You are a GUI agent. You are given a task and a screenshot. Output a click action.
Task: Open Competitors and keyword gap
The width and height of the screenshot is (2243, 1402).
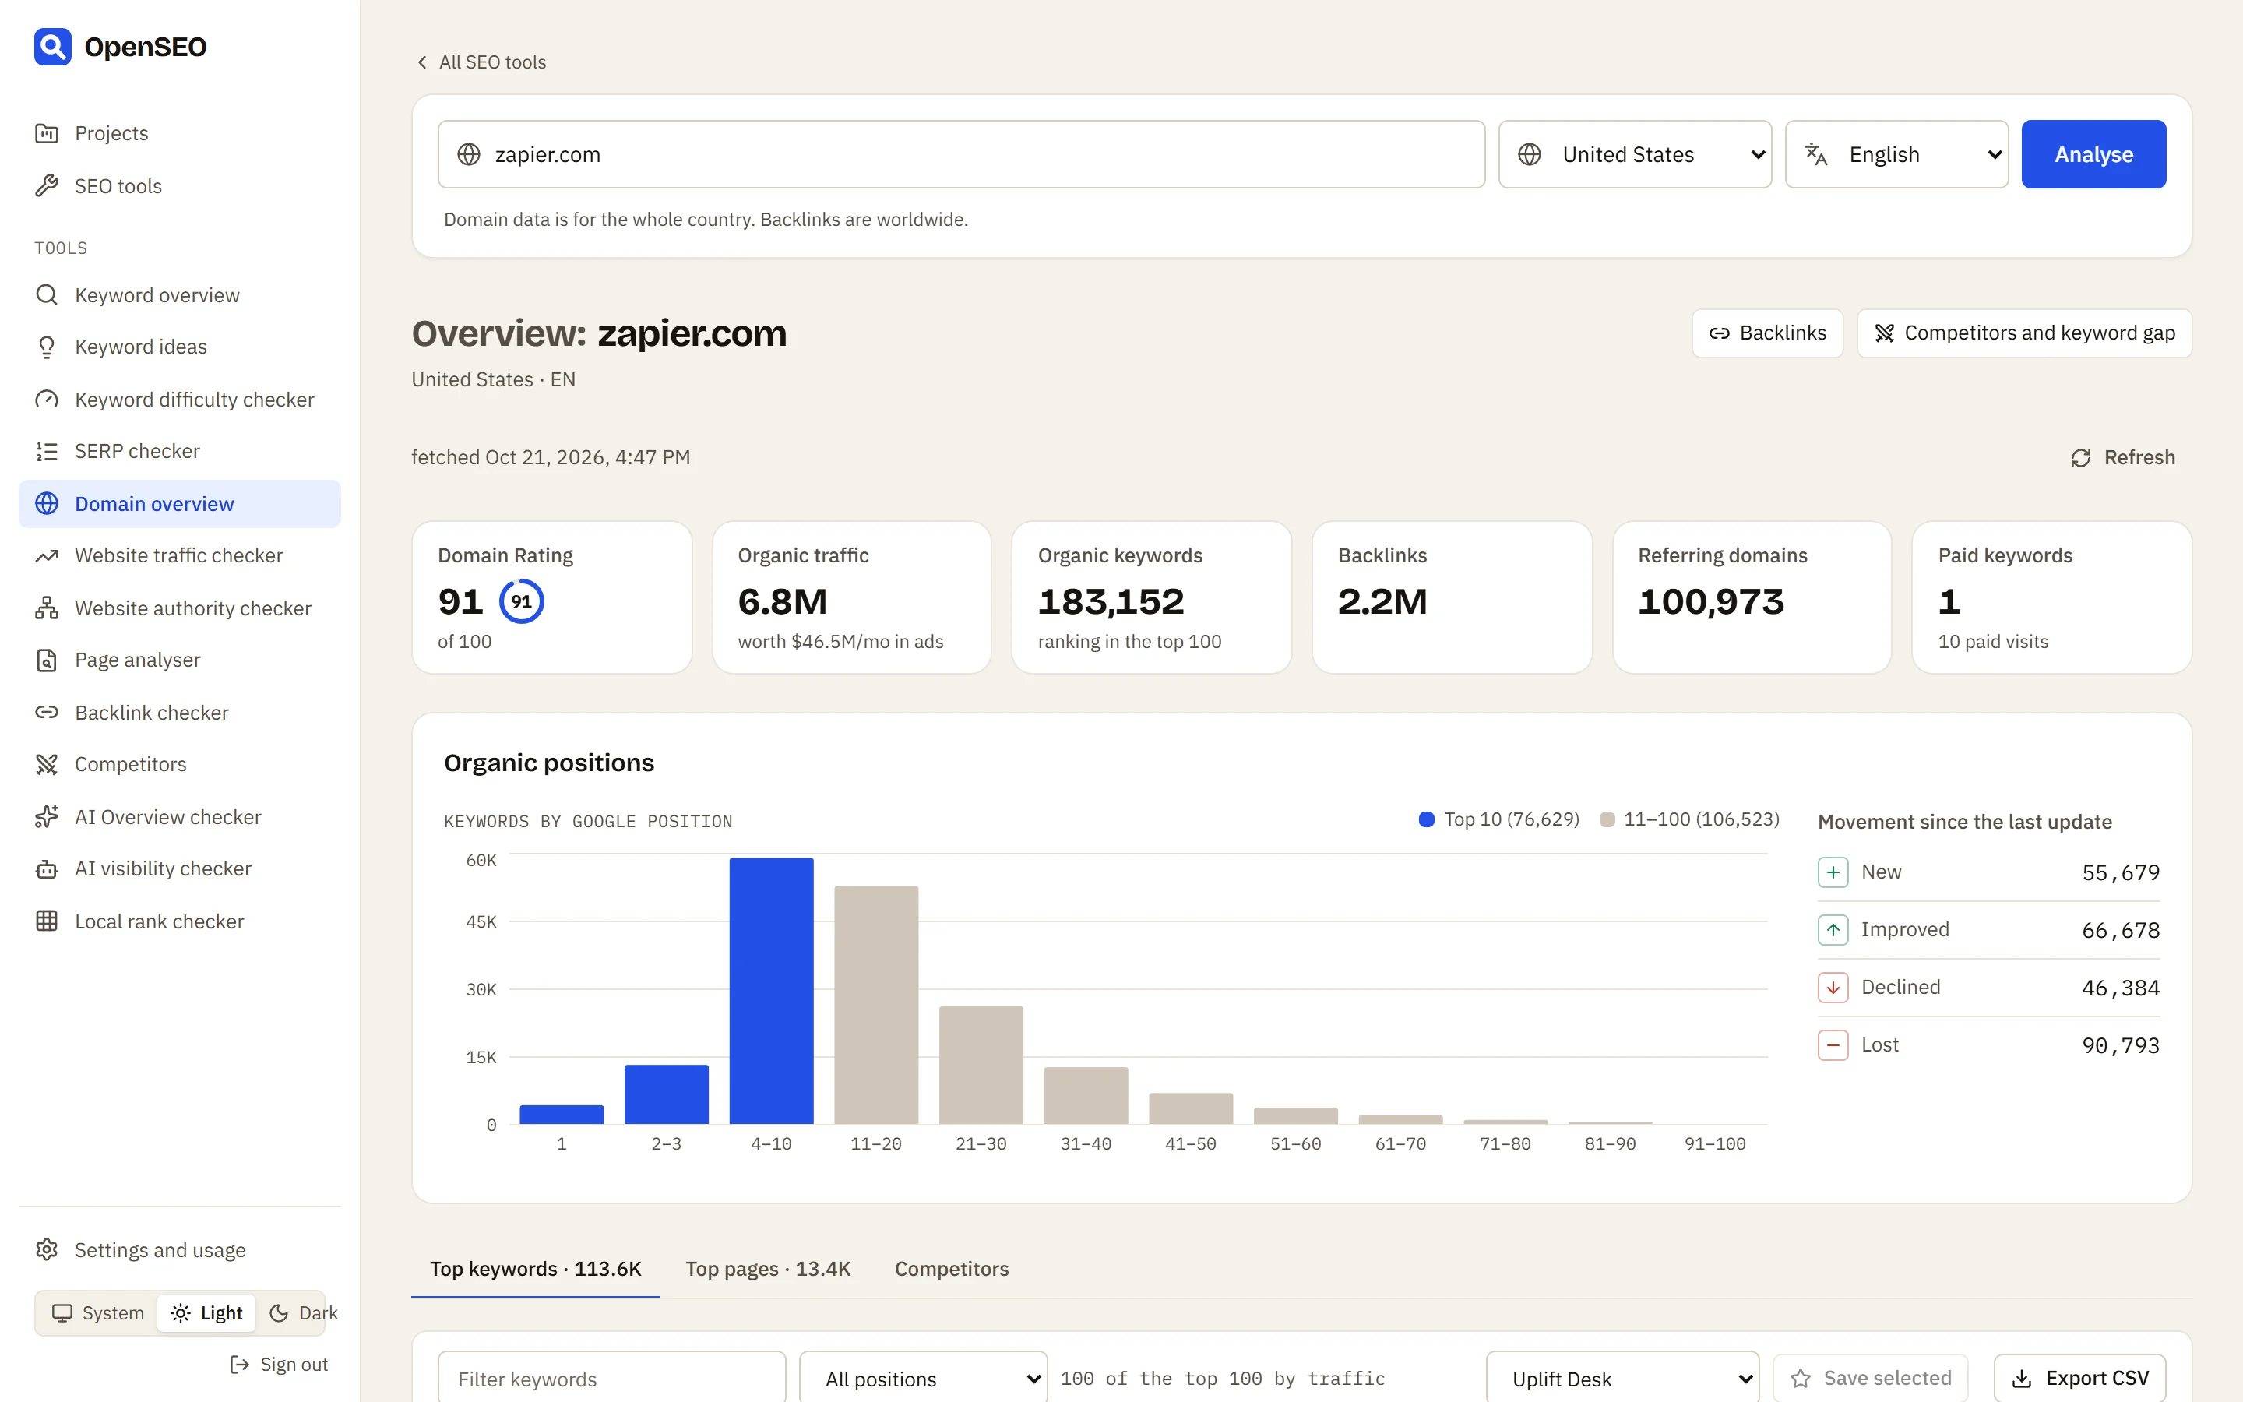pos(2024,333)
